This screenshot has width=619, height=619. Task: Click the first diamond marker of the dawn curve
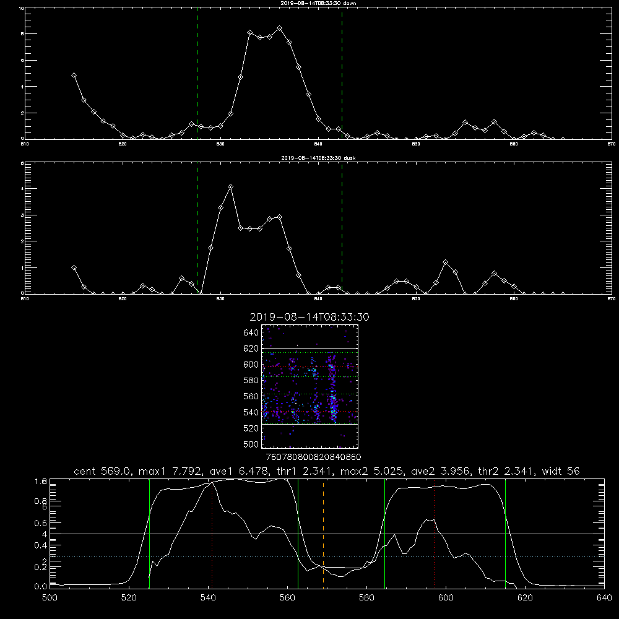(74, 76)
